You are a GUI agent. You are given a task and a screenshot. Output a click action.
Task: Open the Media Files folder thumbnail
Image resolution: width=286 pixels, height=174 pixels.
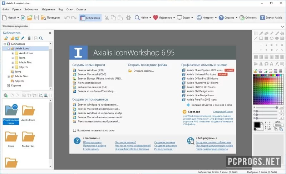click(x=28, y=139)
